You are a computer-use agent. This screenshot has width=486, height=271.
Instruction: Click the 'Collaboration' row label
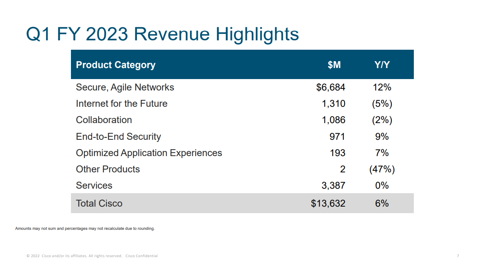(x=104, y=120)
